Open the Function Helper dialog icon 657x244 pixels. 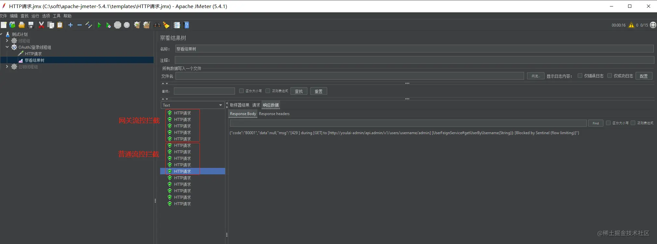click(177, 25)
